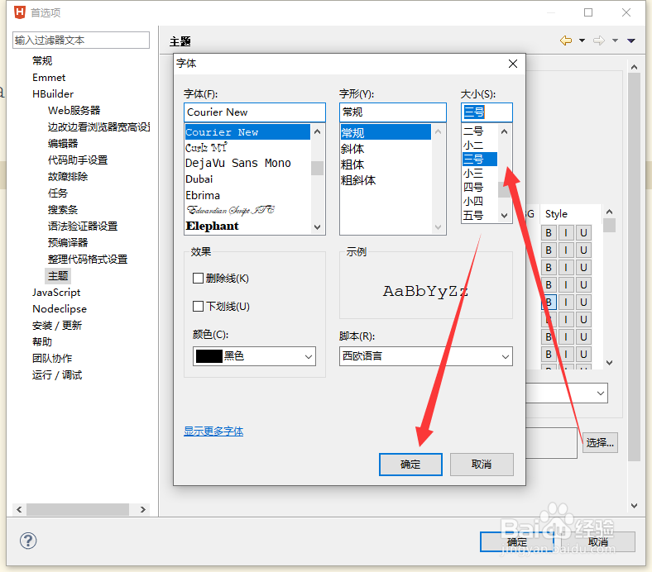Select 主题 in the preferences tree
Viewport: 652px width, 572px height.
tap(58, 276)
